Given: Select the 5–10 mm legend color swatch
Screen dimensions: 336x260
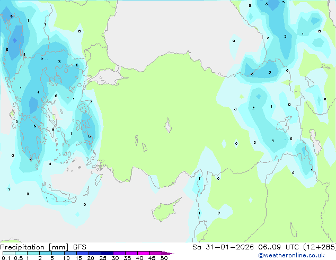Looking at the screenshot, I should 58,253.
